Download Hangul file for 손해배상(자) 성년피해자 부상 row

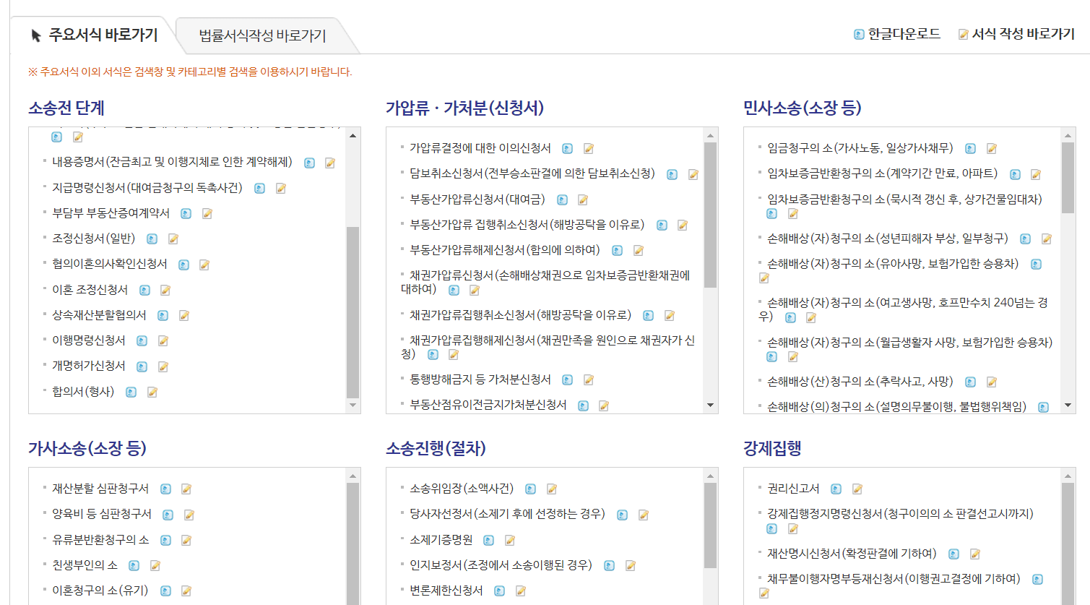click(1026, 239)
